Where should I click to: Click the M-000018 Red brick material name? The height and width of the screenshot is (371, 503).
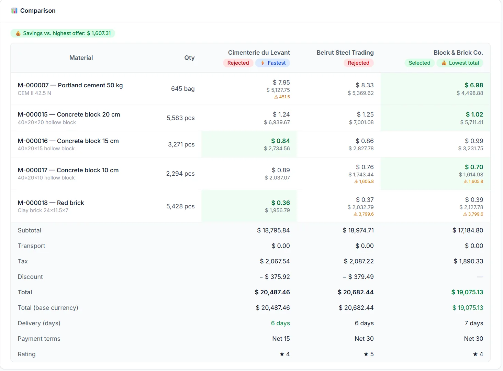pyautogui.click(x=51, y=203)
